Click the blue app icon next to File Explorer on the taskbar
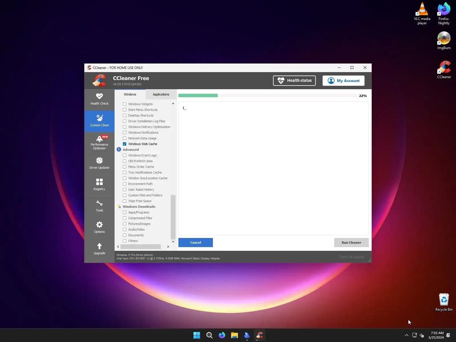Image resolution: width=456 pixels, height=342 pixels. tap(247, 335)
